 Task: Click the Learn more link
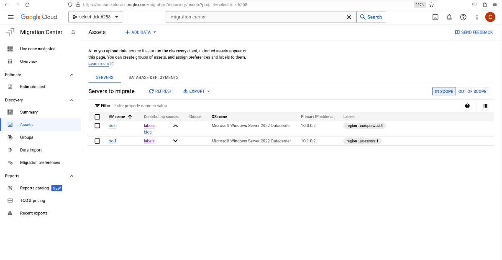tap(99, 63)
